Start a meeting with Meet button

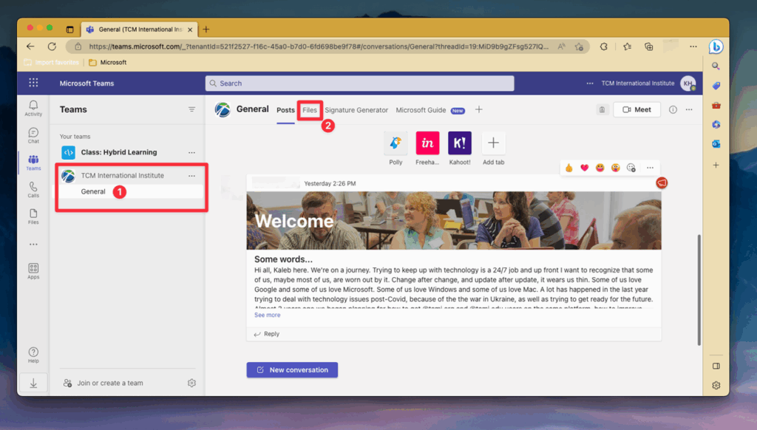pyautogui.click(x=637, y=109)
